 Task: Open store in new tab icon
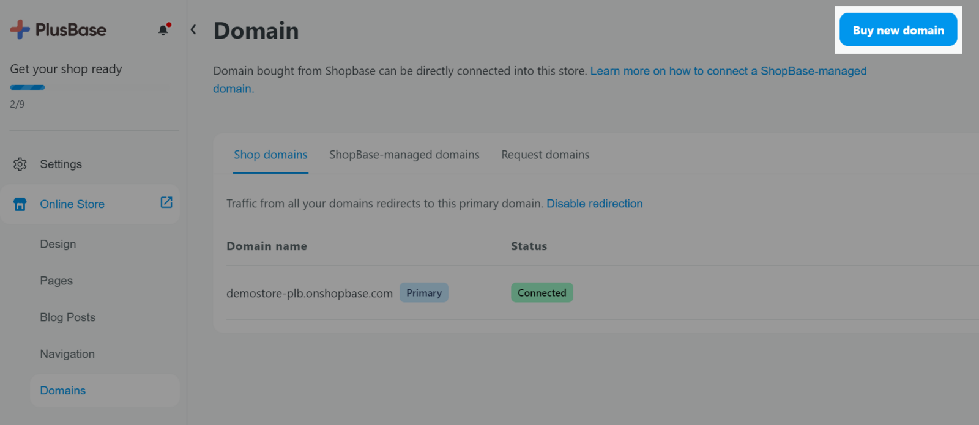point(166,202)
